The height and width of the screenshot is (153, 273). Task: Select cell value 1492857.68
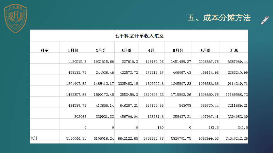pyautogui.click(x=76, y=95)
